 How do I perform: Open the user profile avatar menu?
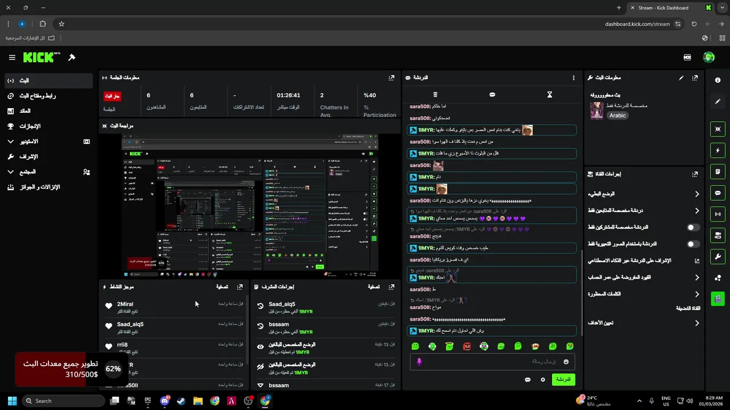pos(709,58)
